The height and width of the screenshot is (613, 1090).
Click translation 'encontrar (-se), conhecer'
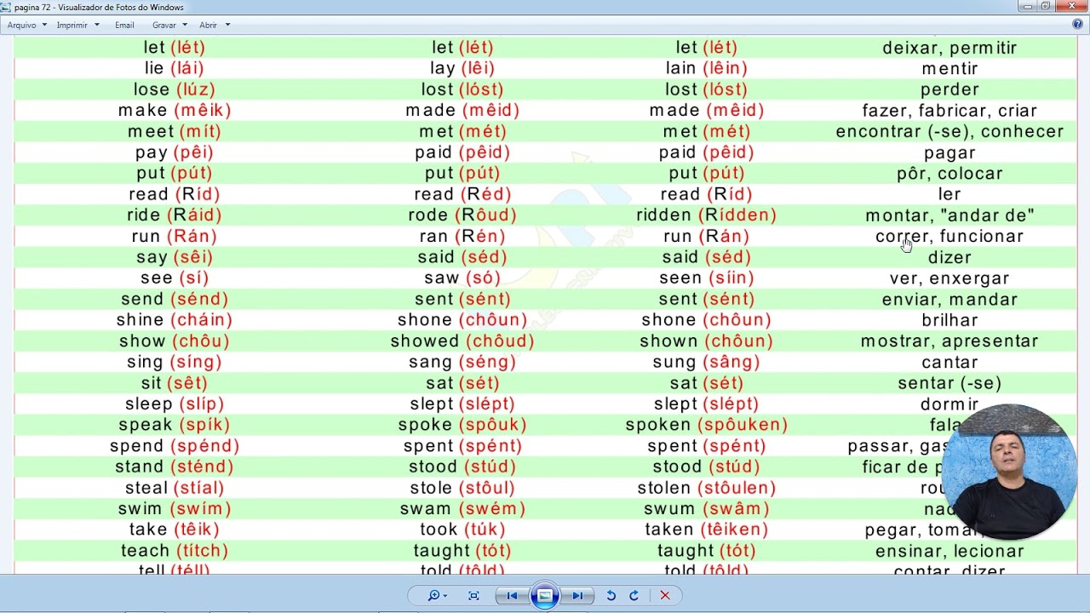pyautogui.click(x=949, y=132)
